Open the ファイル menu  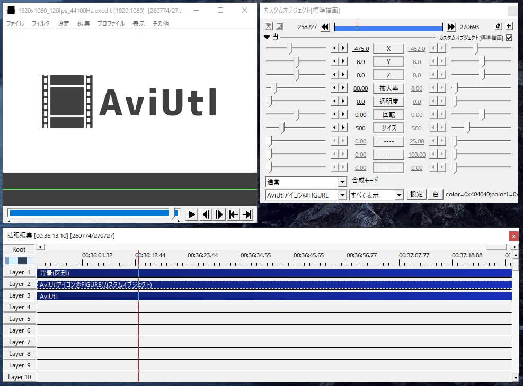[15, 23]
